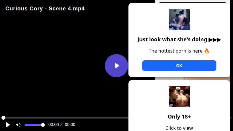The image size is (233, 131).
Task: Click the thumbnail in the top popup
Action: (179, 19)
